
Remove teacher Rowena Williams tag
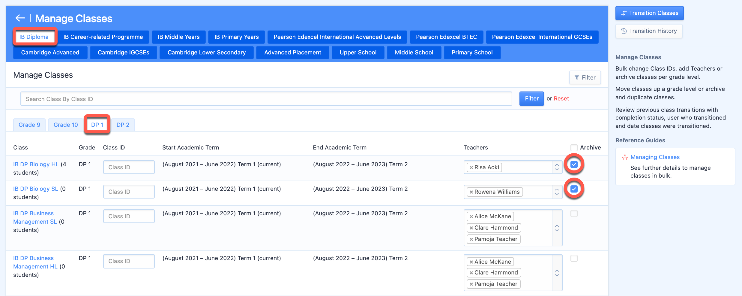(x=471, y=192)
